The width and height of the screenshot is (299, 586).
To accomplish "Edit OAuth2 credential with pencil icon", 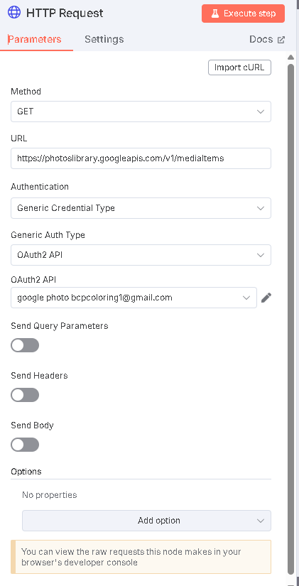I will click(266, 298).
